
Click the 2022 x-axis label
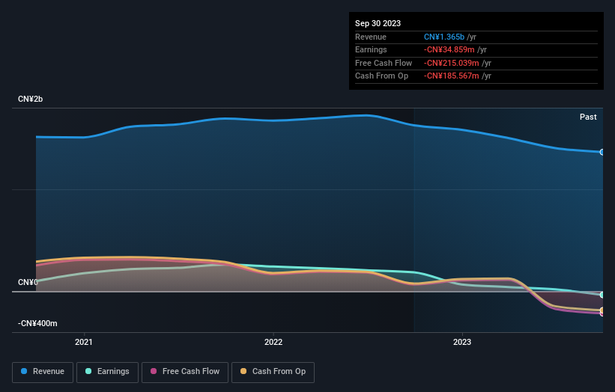click(x=273, y=343)
